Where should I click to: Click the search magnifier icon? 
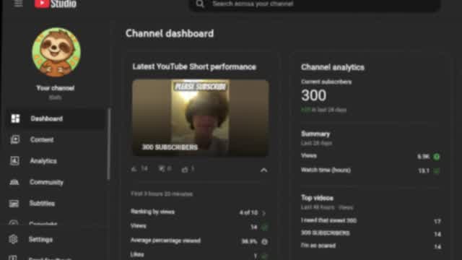[200, 4]
